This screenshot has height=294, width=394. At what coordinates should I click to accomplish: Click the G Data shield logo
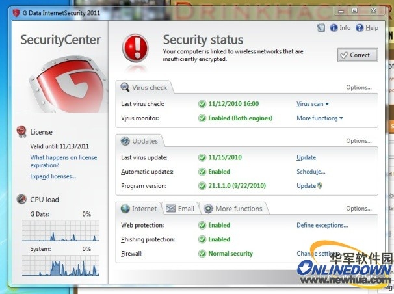pyautogui.click(x=68, y=84)
